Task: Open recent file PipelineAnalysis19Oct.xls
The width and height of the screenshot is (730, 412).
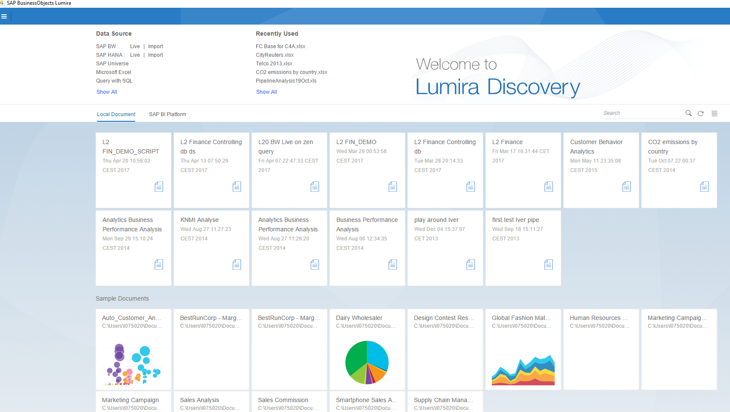Action: [x=286, y=81]
